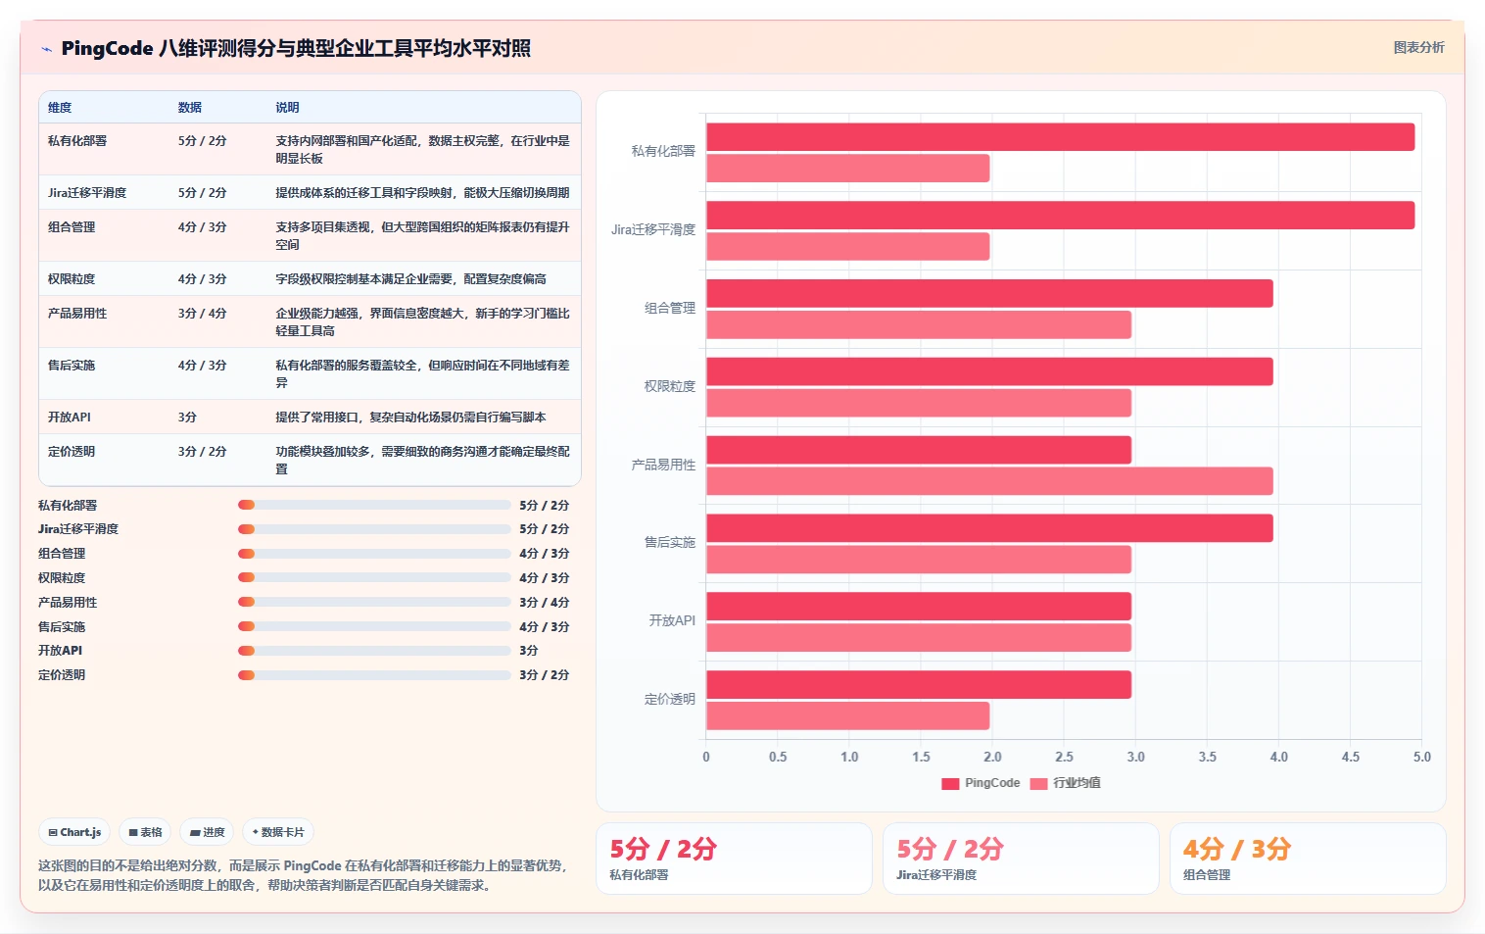Click the 权限粒度 progress bar
Viewport: 1485px width, 934px height.
click(374, 577)
